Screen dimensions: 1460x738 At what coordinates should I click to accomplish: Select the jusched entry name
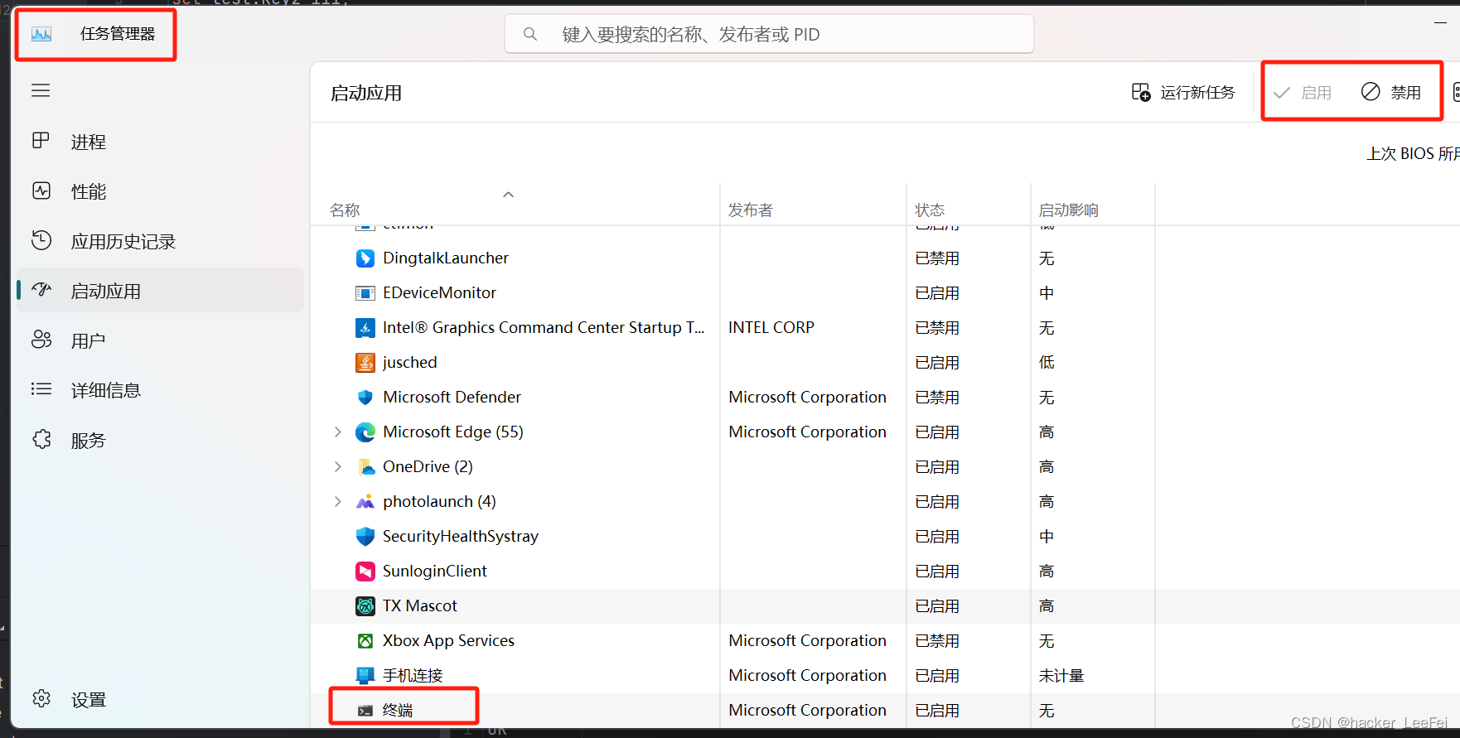point(409,362)
